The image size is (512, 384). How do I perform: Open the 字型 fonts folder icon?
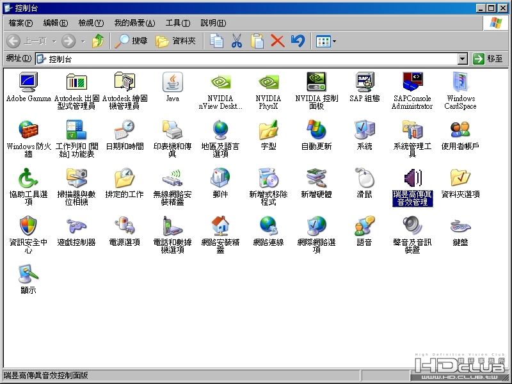point(268,131)
